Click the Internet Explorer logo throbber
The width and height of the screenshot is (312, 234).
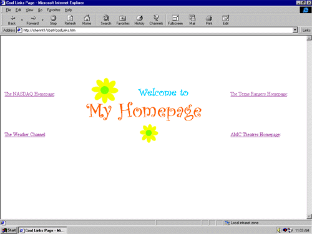306,10
